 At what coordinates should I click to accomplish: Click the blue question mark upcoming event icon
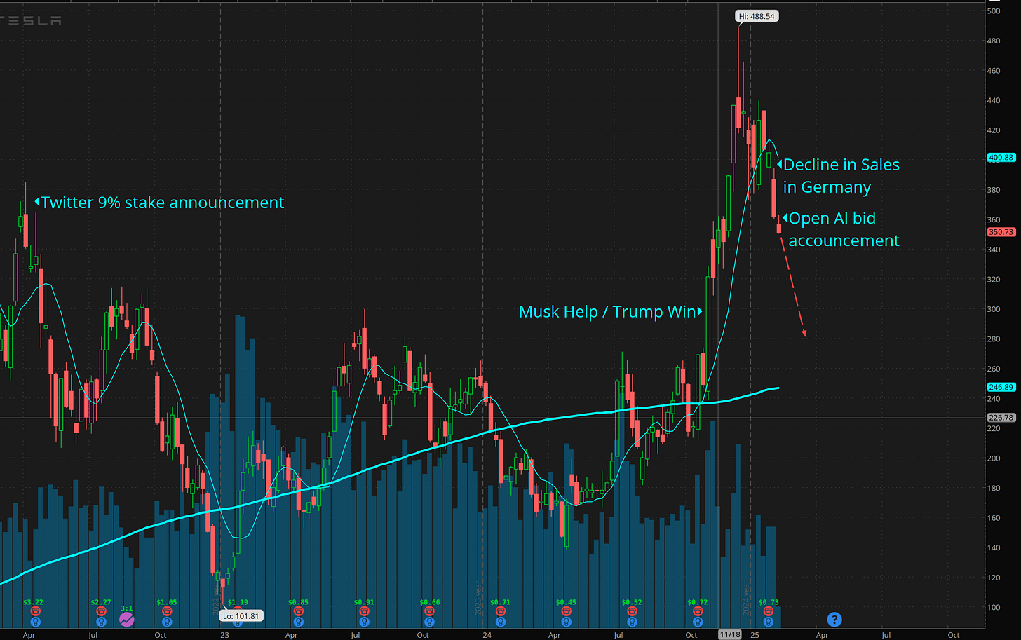click(834, 619)
